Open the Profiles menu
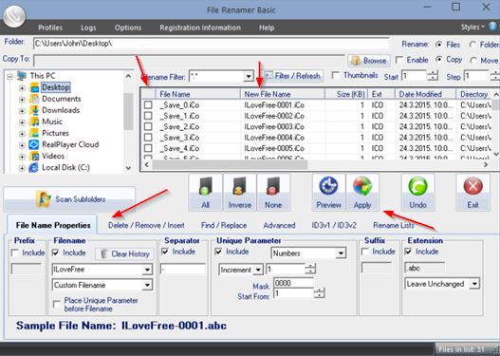 pos(50,28)
